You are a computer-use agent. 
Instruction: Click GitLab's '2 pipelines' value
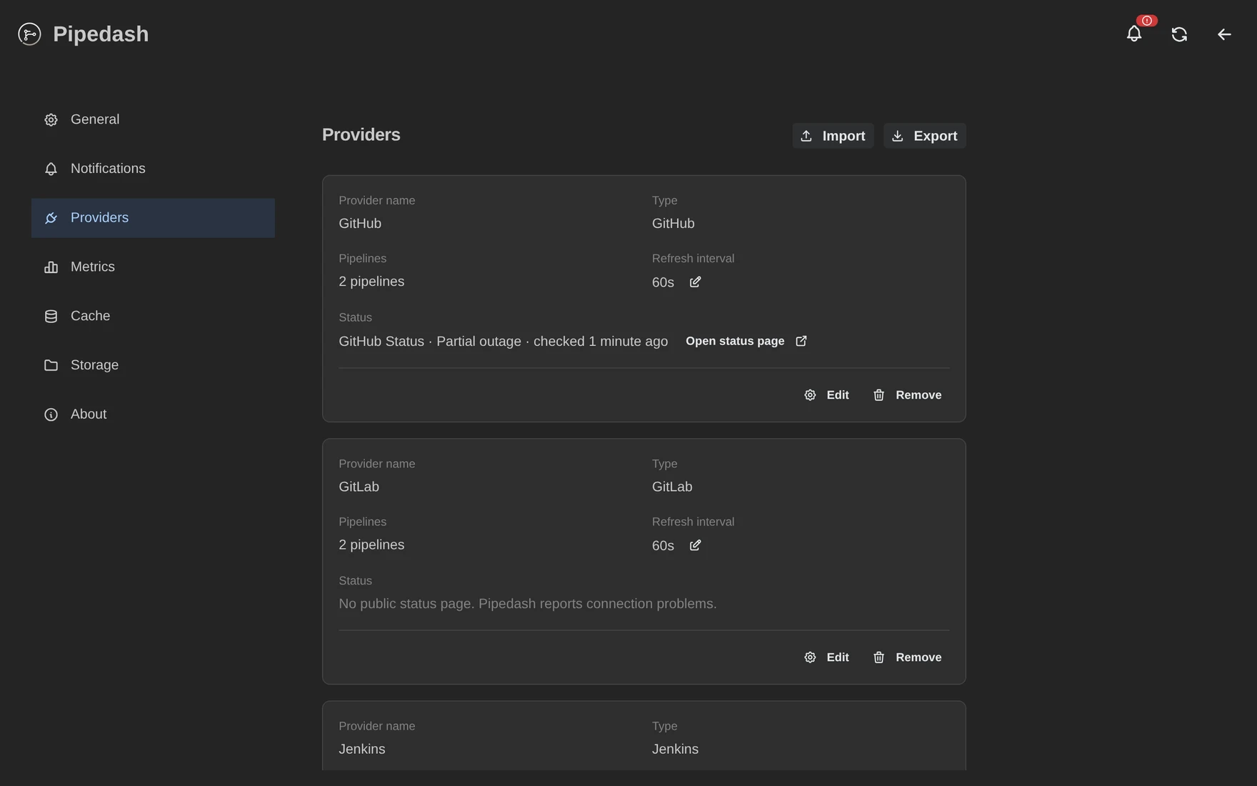click(371, 545)
